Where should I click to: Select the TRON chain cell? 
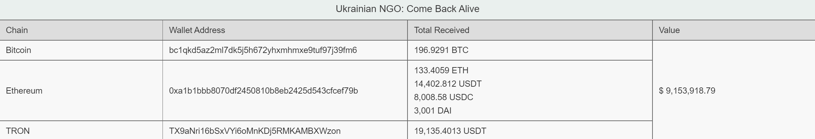pyautogui.click(x=81, y=130)
